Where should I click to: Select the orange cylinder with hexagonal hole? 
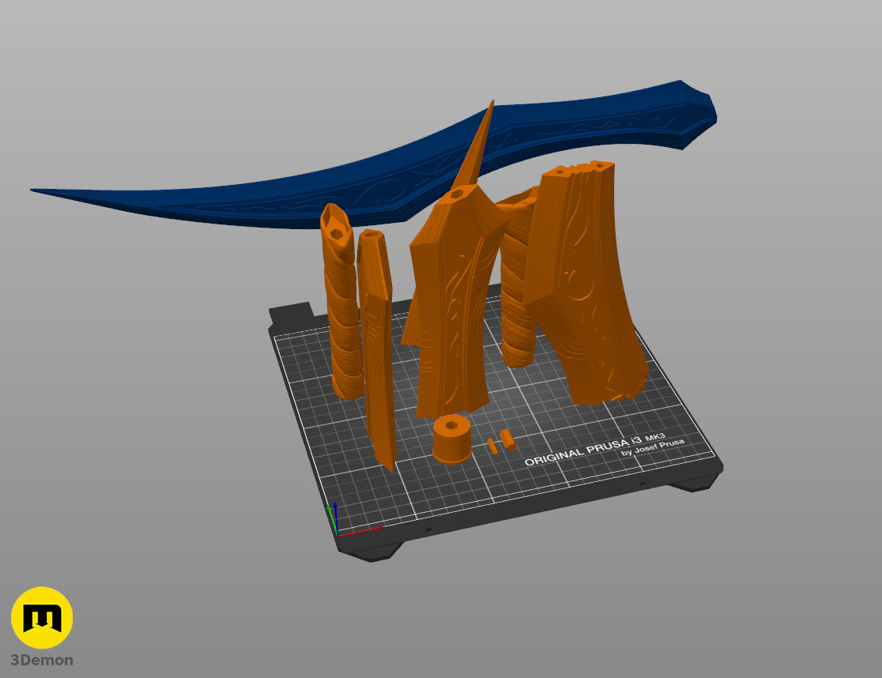point(452,439)
